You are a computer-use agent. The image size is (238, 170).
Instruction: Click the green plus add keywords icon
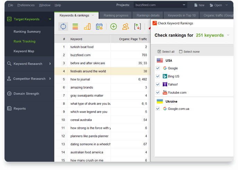pos(113,27)
